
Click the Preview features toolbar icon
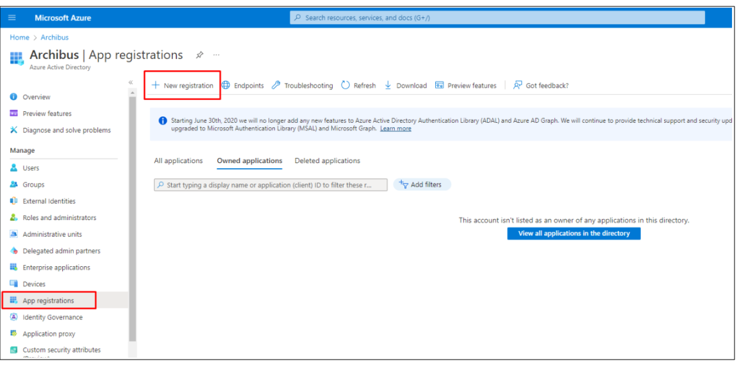pos(440,85)
